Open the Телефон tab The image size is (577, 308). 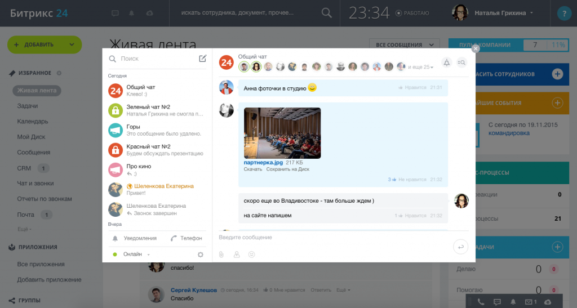186,238
